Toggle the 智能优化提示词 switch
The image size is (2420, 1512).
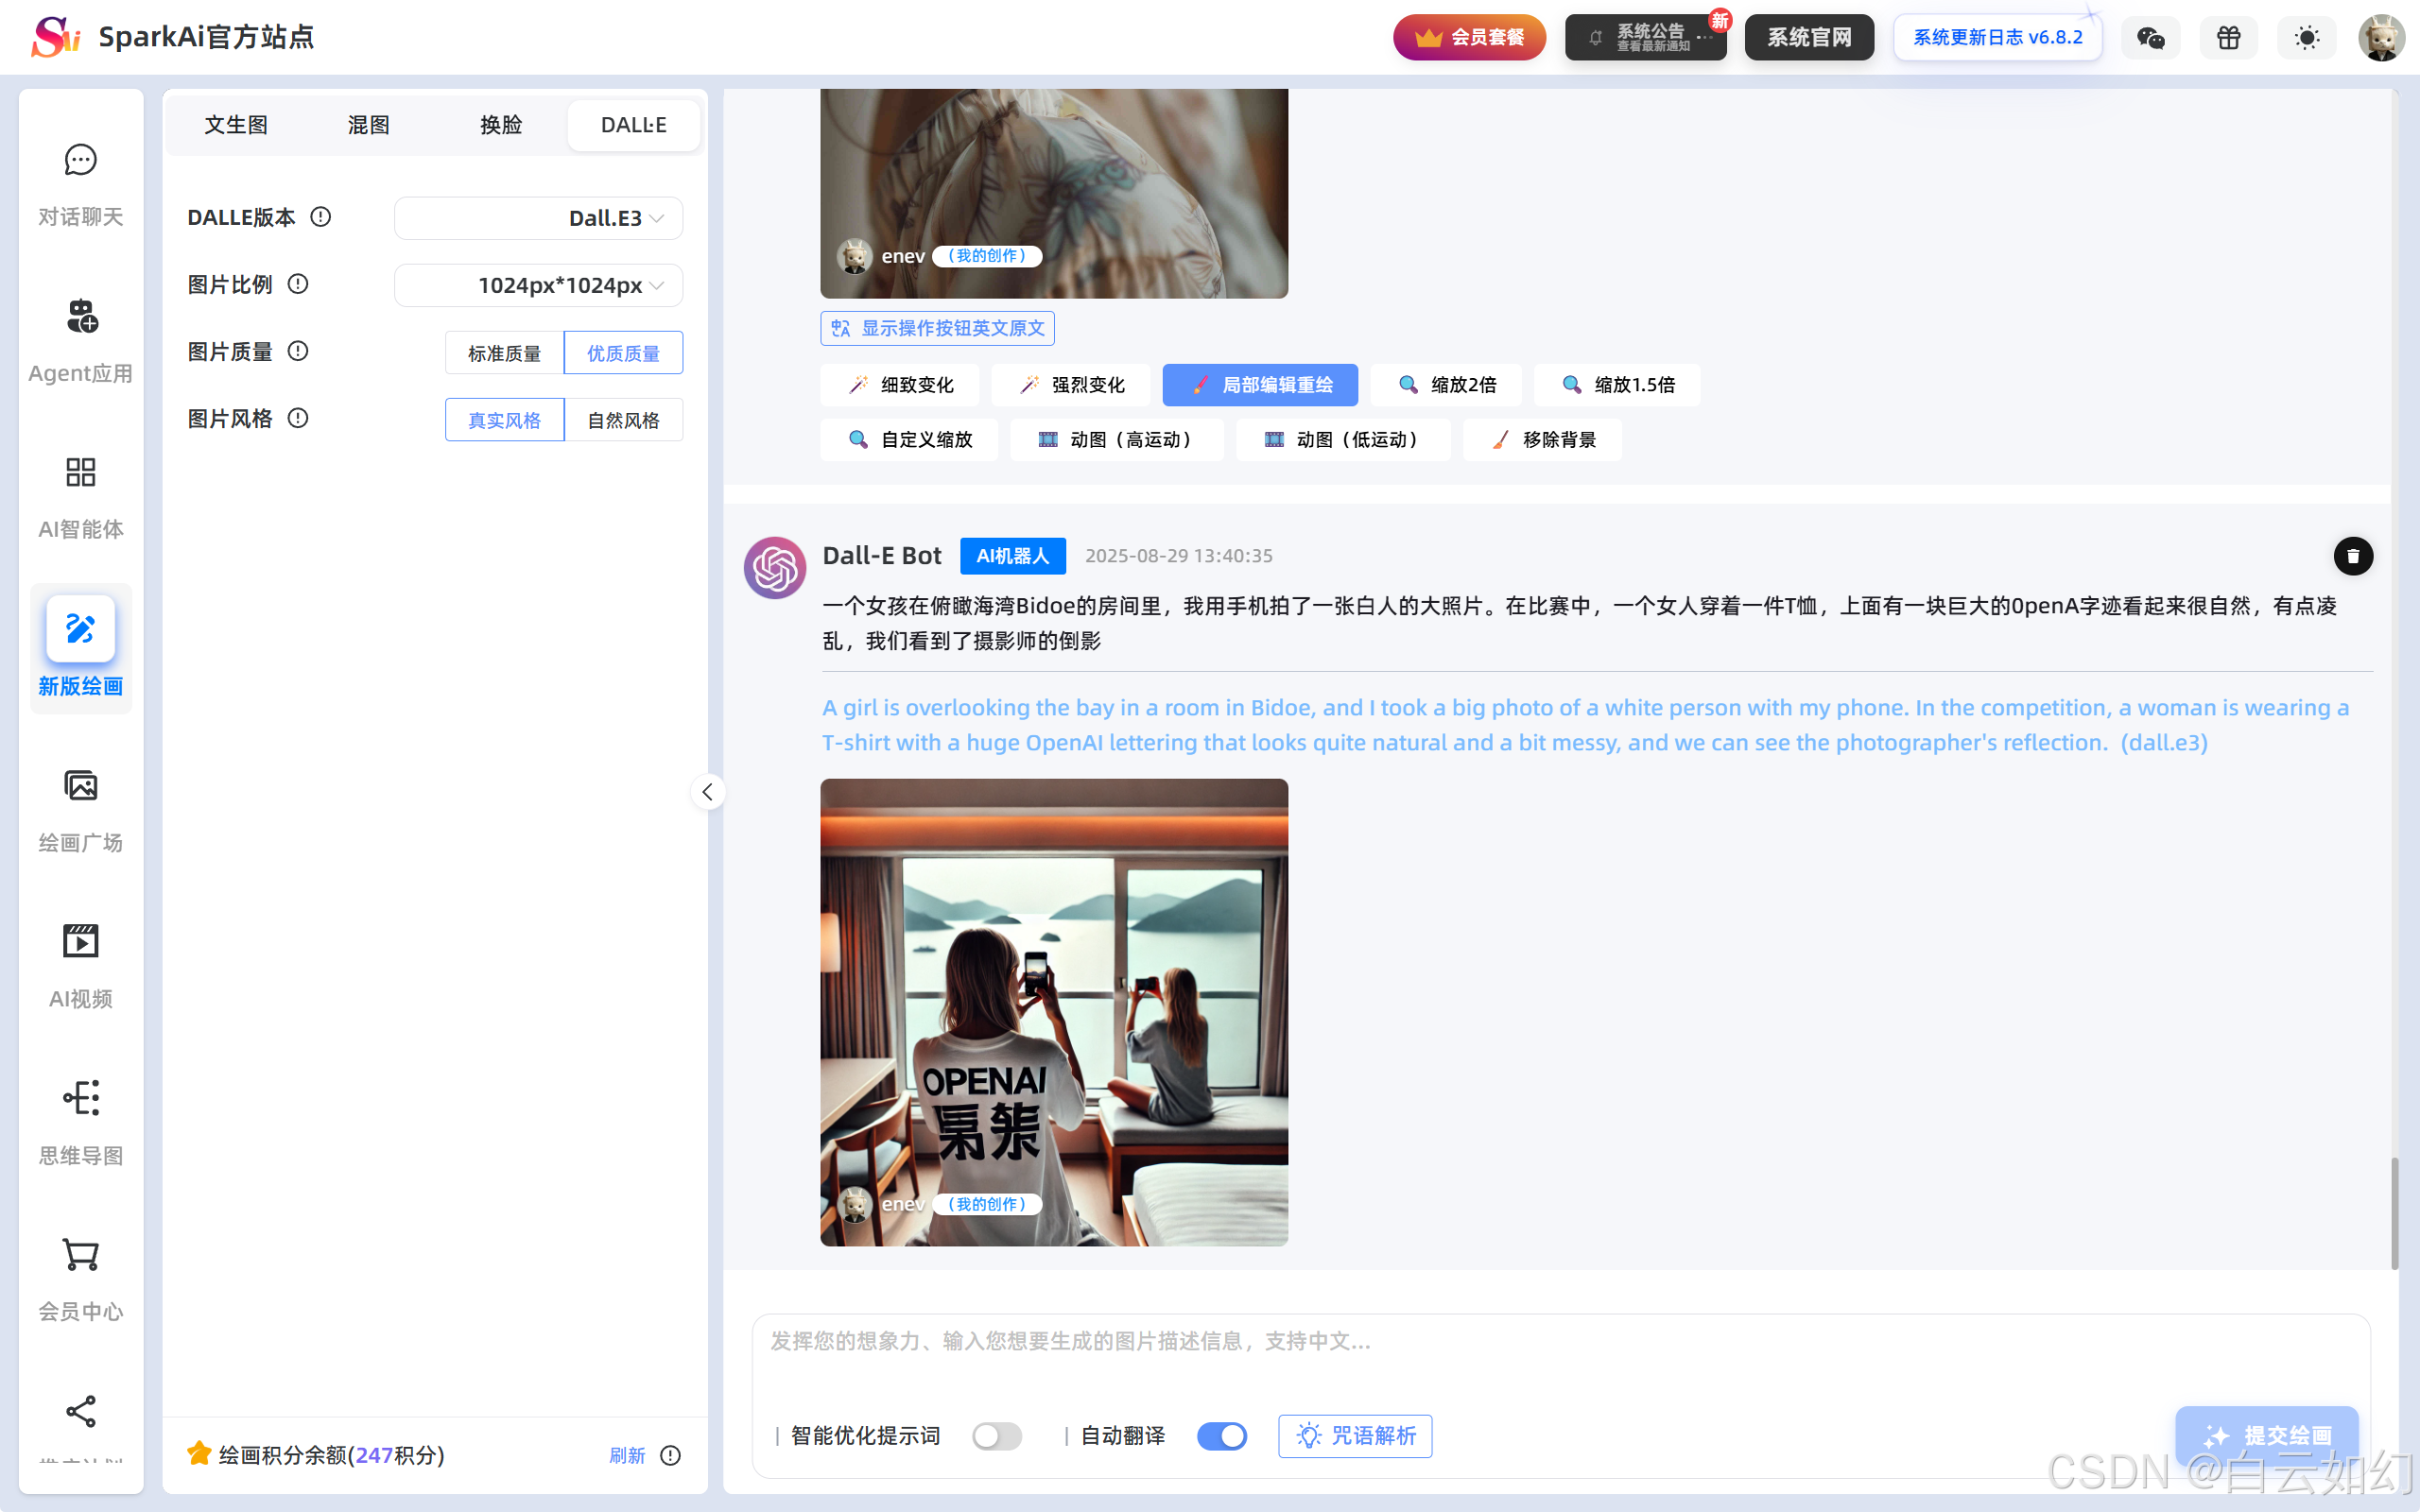tap(996, 1436)
